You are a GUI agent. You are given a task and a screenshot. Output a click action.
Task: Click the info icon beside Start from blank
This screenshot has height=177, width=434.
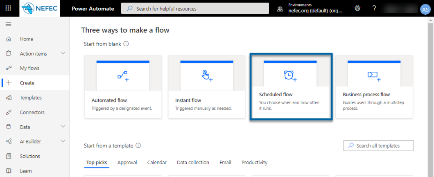[126, 44]
